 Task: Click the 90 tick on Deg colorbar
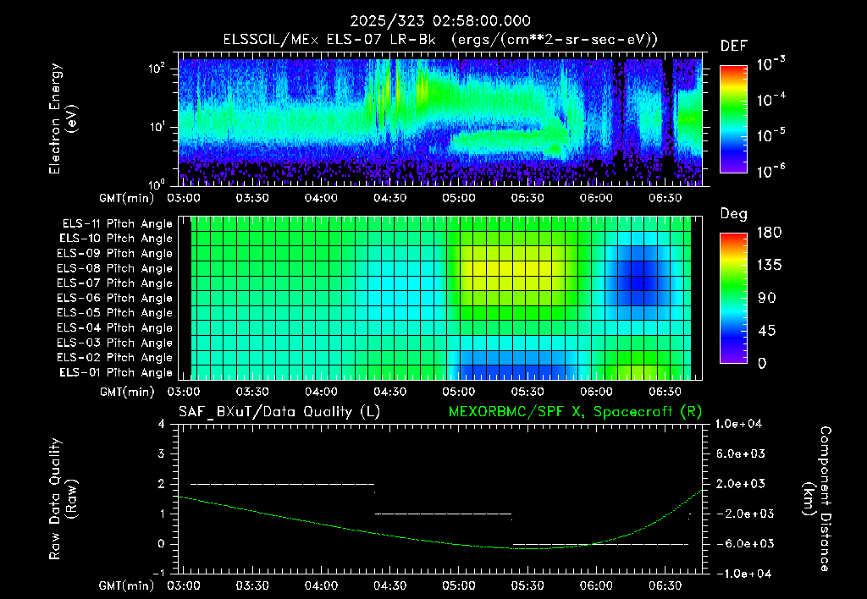pos(765,298)
